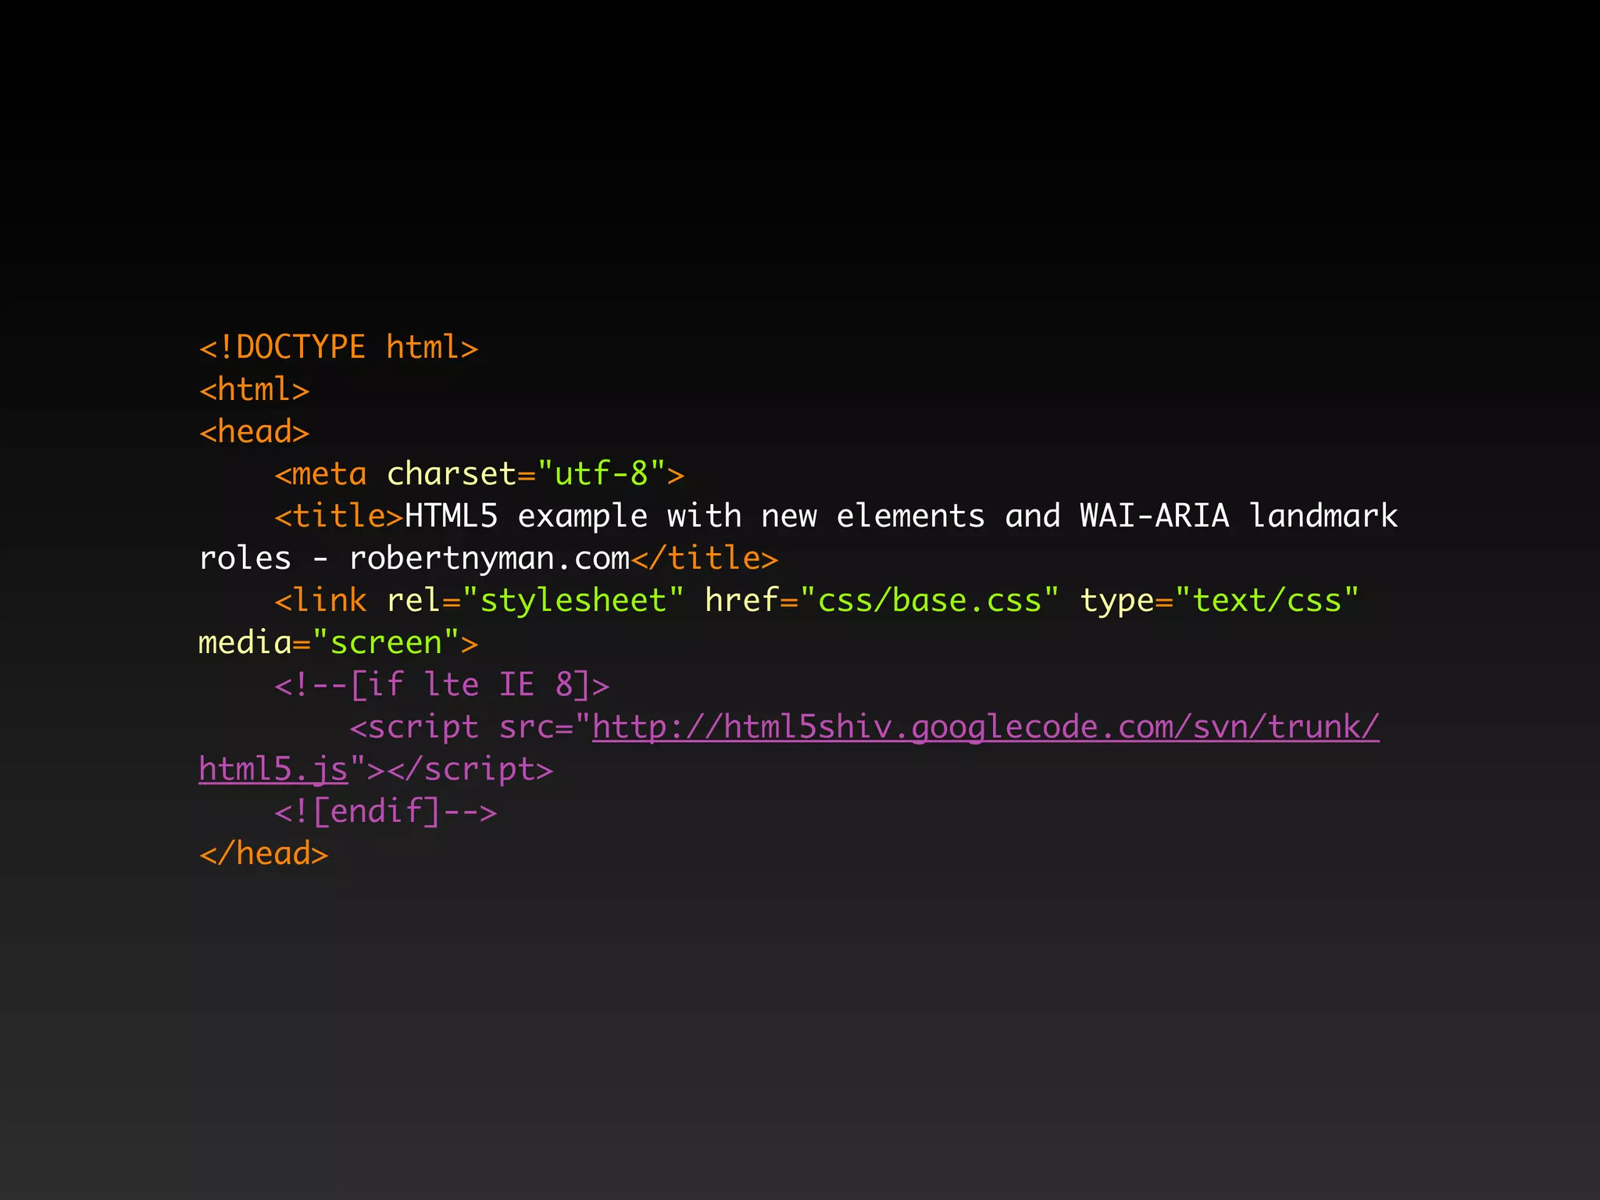Image resolution: width=1600 pixels, height=1200 pixels.
Task: Click media="screen" attribute
Action: point(329,643)
